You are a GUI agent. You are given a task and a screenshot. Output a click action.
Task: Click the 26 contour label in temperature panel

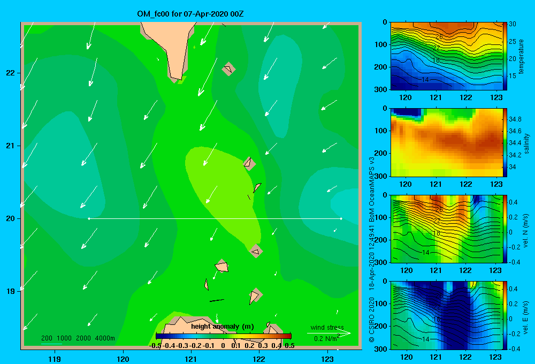click(439, 36)
